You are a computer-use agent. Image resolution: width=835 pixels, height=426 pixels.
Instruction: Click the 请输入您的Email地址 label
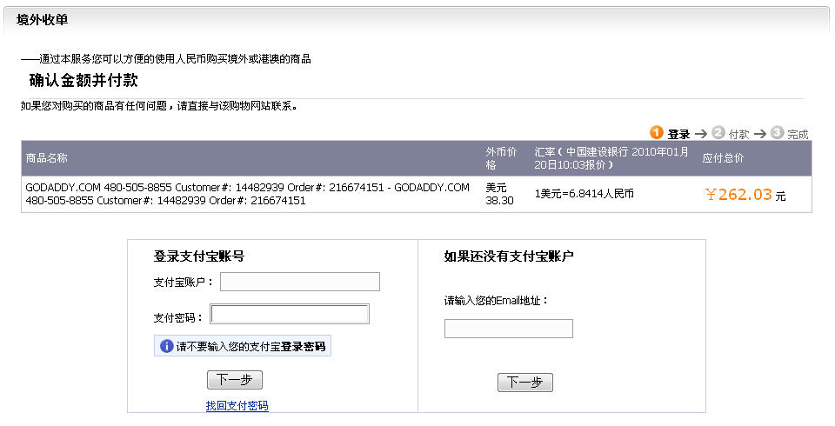click(497, 301)
